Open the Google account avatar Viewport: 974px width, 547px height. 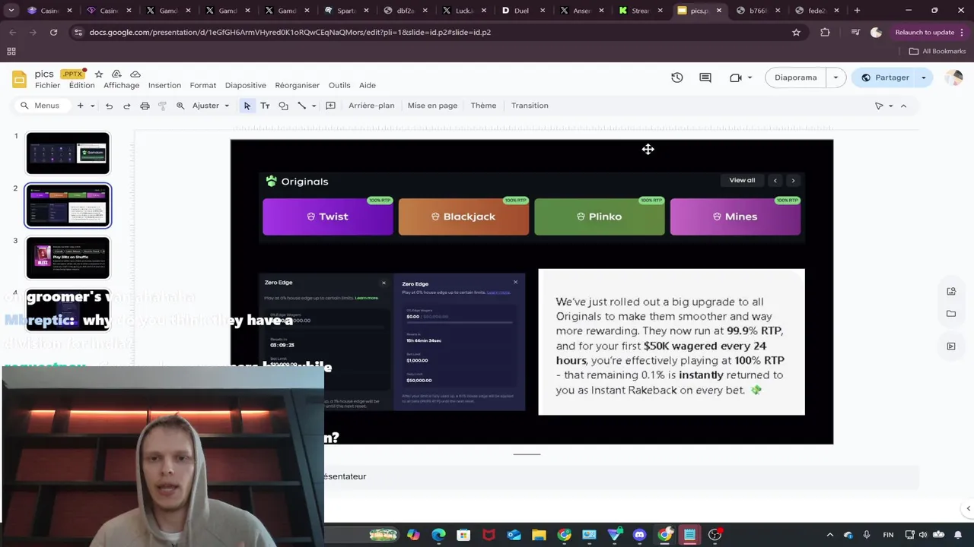click(953, 77)
